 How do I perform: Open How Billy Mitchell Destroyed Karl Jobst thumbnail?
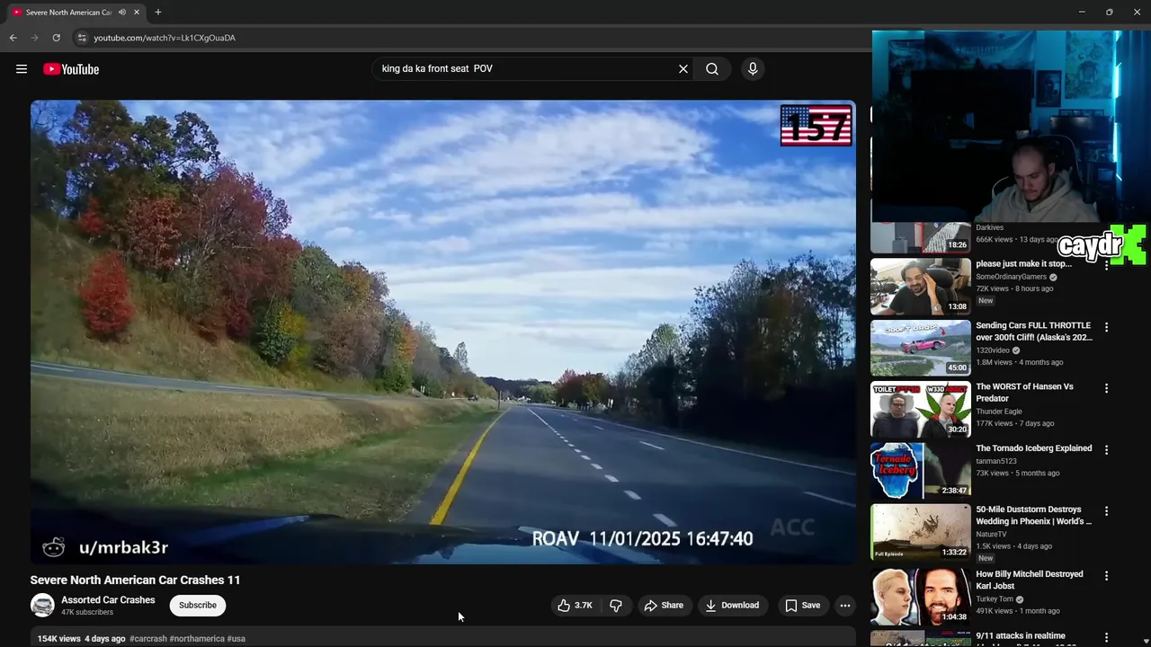click(921, 597)
